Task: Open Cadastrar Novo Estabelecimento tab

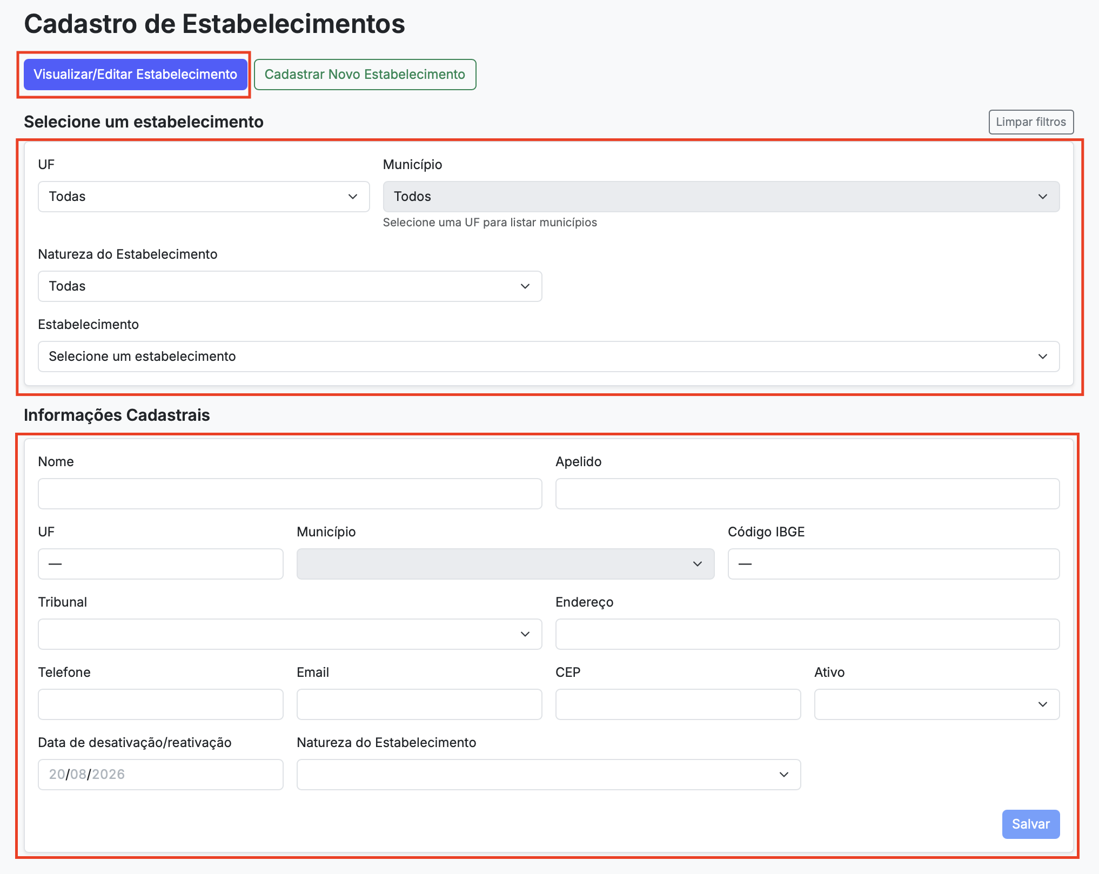Action: click(365, 75)
